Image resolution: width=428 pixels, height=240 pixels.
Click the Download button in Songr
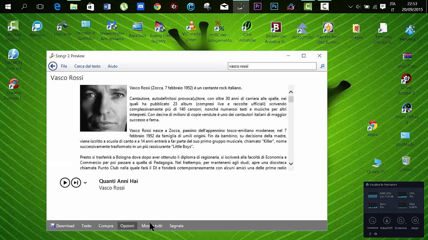tap(63, 226)
